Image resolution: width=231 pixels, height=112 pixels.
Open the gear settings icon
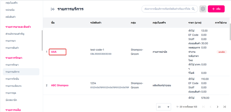tap(203, 9)
